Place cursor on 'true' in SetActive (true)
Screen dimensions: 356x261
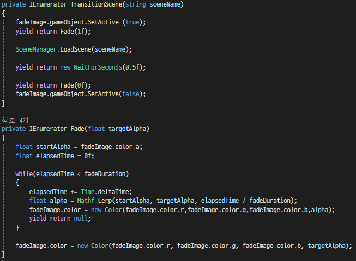point(132,22)
